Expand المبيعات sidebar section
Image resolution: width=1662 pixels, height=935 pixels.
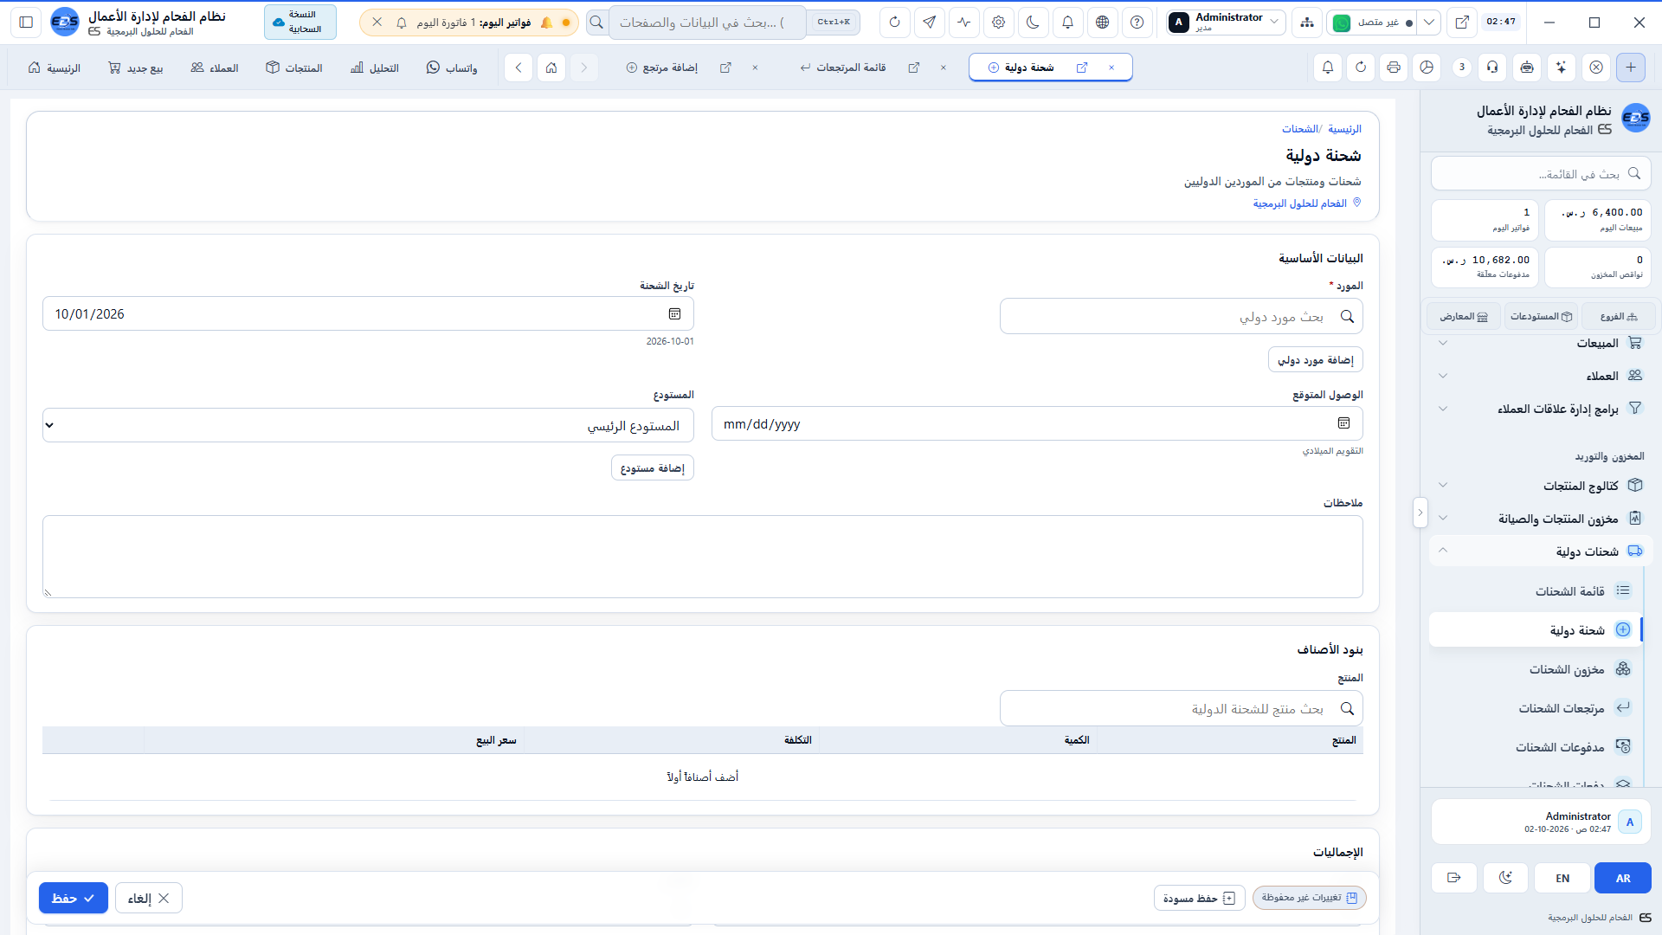pyautogui.click(x=1541, y=343)
